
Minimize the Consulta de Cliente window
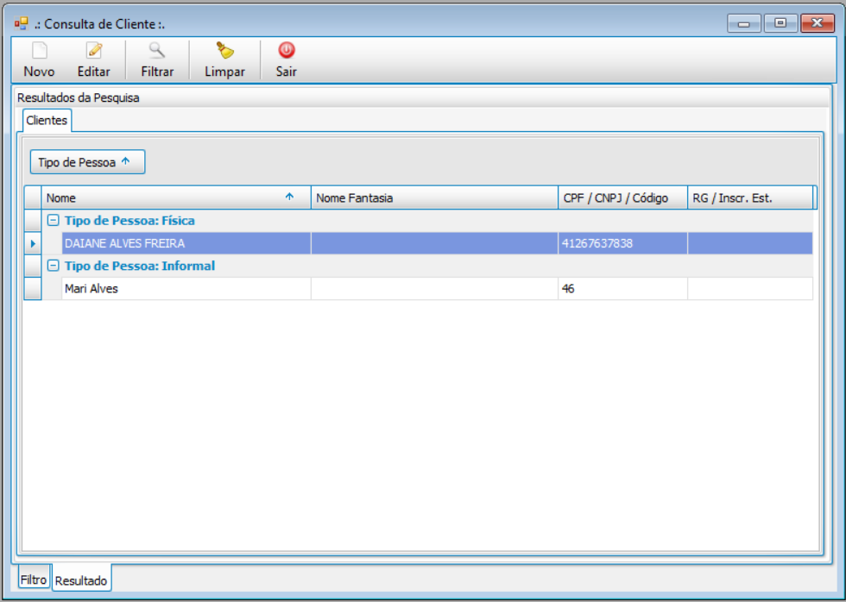click(744, 23)
